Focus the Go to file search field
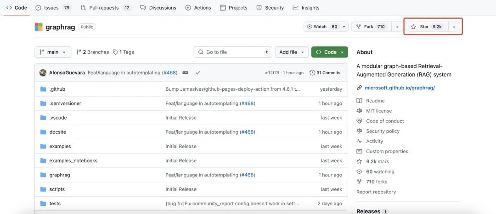This screenshot has width=496, height=214. 233,52
